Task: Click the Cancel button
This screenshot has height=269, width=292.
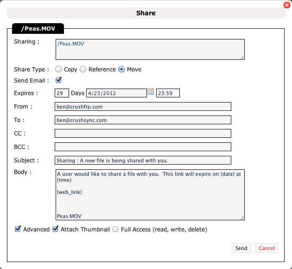Action: click(x=267, y=248)
